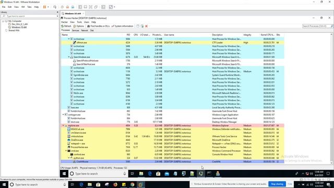334x188 pixels.
Task: Open the dropdown arrow beside the VMware pause button
Action: coord(48,7)
